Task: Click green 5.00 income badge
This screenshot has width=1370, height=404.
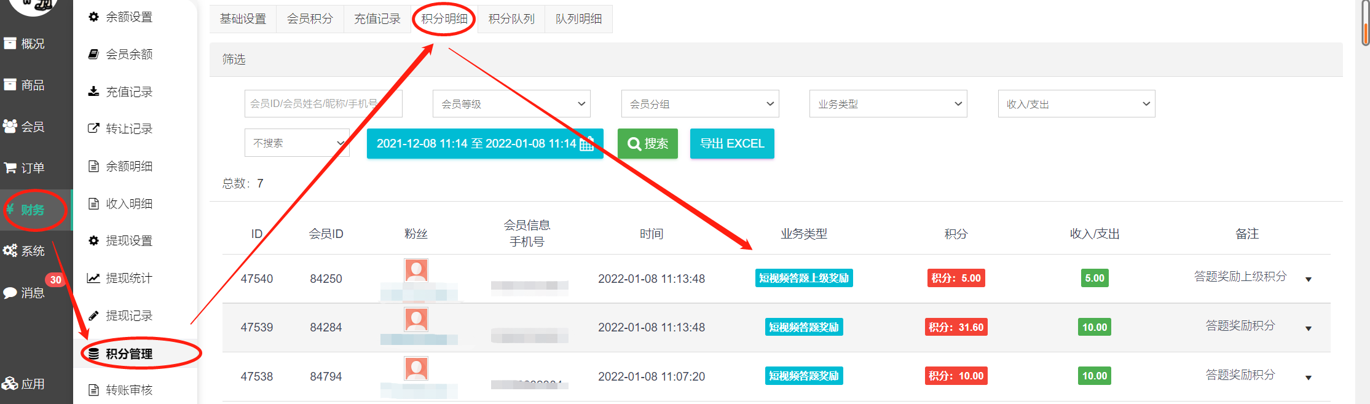Action: coord(1095,278)
